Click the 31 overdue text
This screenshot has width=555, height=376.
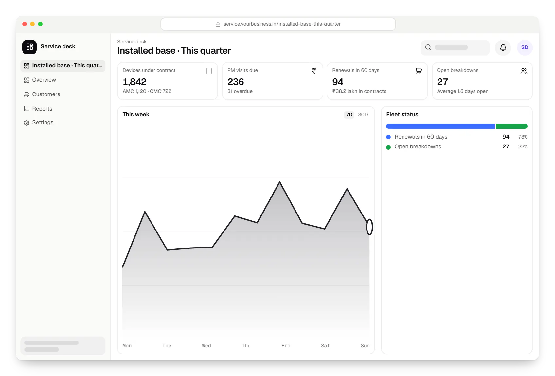tap(240, 91)
